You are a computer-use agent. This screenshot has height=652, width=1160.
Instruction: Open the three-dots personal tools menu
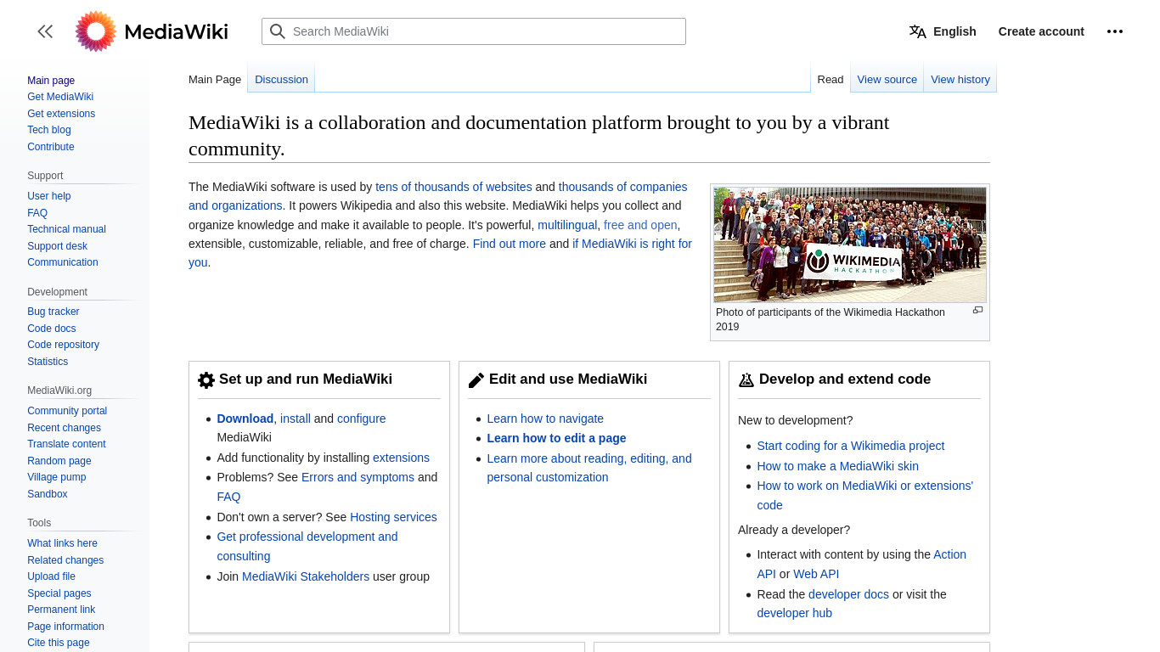tap(1115, 31)
